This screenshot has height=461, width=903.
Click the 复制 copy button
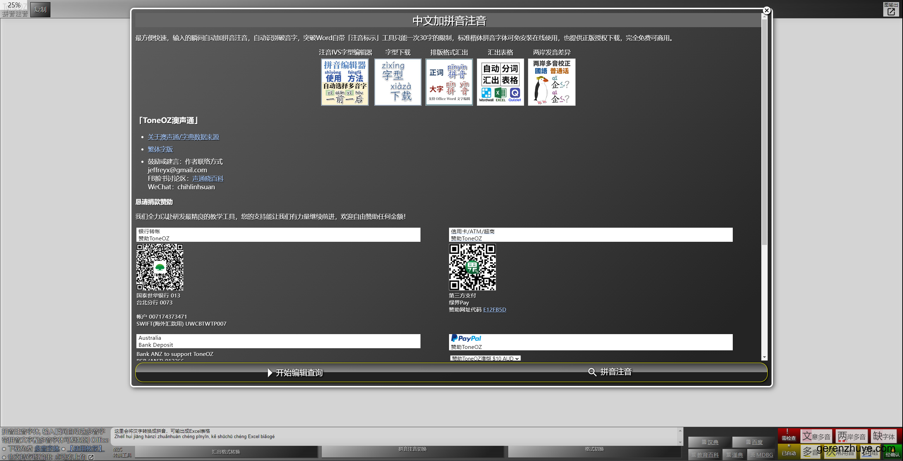click(40, 10)
